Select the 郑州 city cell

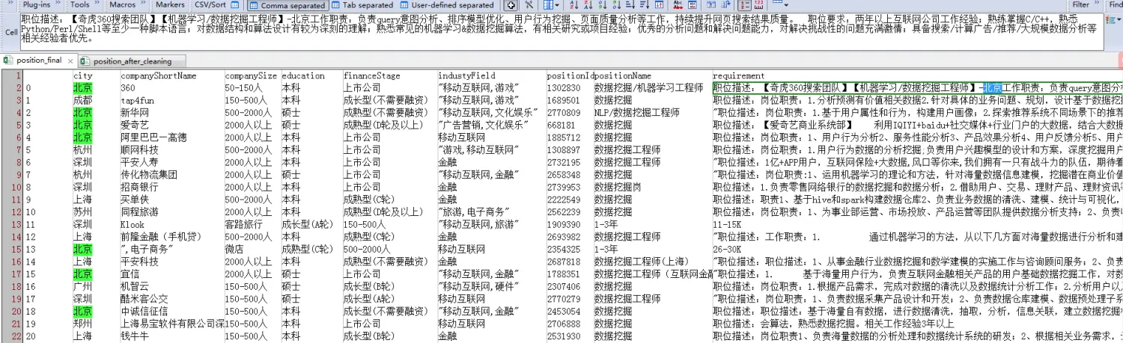click(82, 324)
